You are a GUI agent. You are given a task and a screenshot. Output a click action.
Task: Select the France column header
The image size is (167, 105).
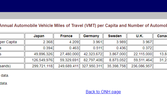tap(66, 36)
